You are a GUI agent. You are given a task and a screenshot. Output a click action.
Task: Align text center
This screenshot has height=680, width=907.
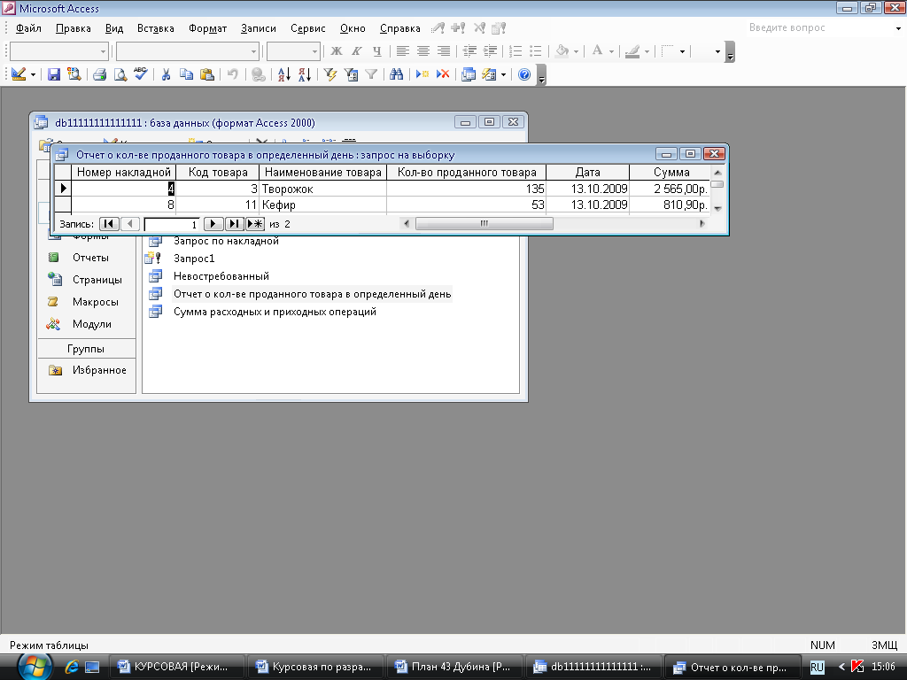[423, 51]
